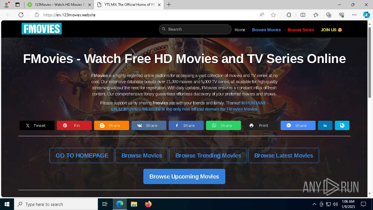Open Favorites list icon
373x210 pixels.
[x=316, y=15]
